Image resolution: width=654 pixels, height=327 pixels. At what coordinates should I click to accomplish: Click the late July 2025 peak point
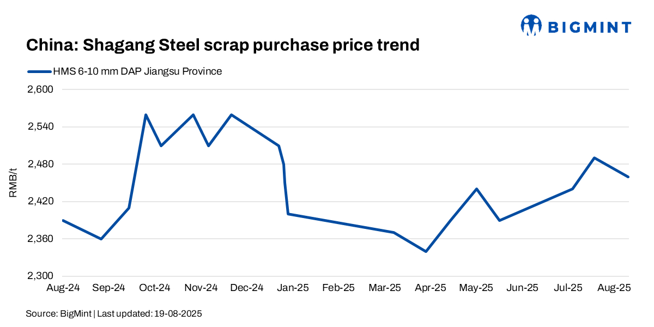click(x=594, y=158)
